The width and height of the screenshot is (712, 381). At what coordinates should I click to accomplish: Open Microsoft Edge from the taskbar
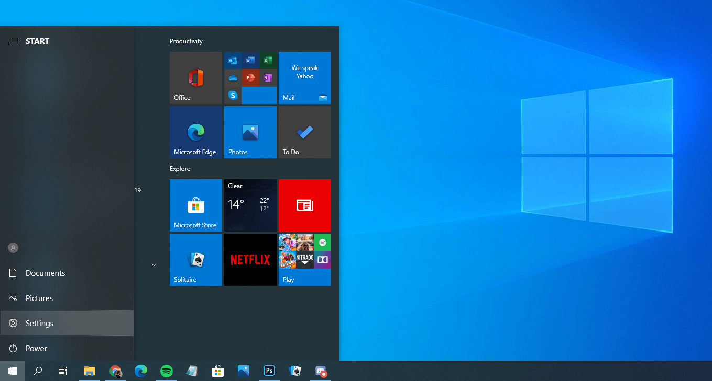coord(141,371)
